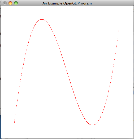Viewport: 134px width, 139px height.
Task: Zoom the window with the green button
Action: point(16,3)
